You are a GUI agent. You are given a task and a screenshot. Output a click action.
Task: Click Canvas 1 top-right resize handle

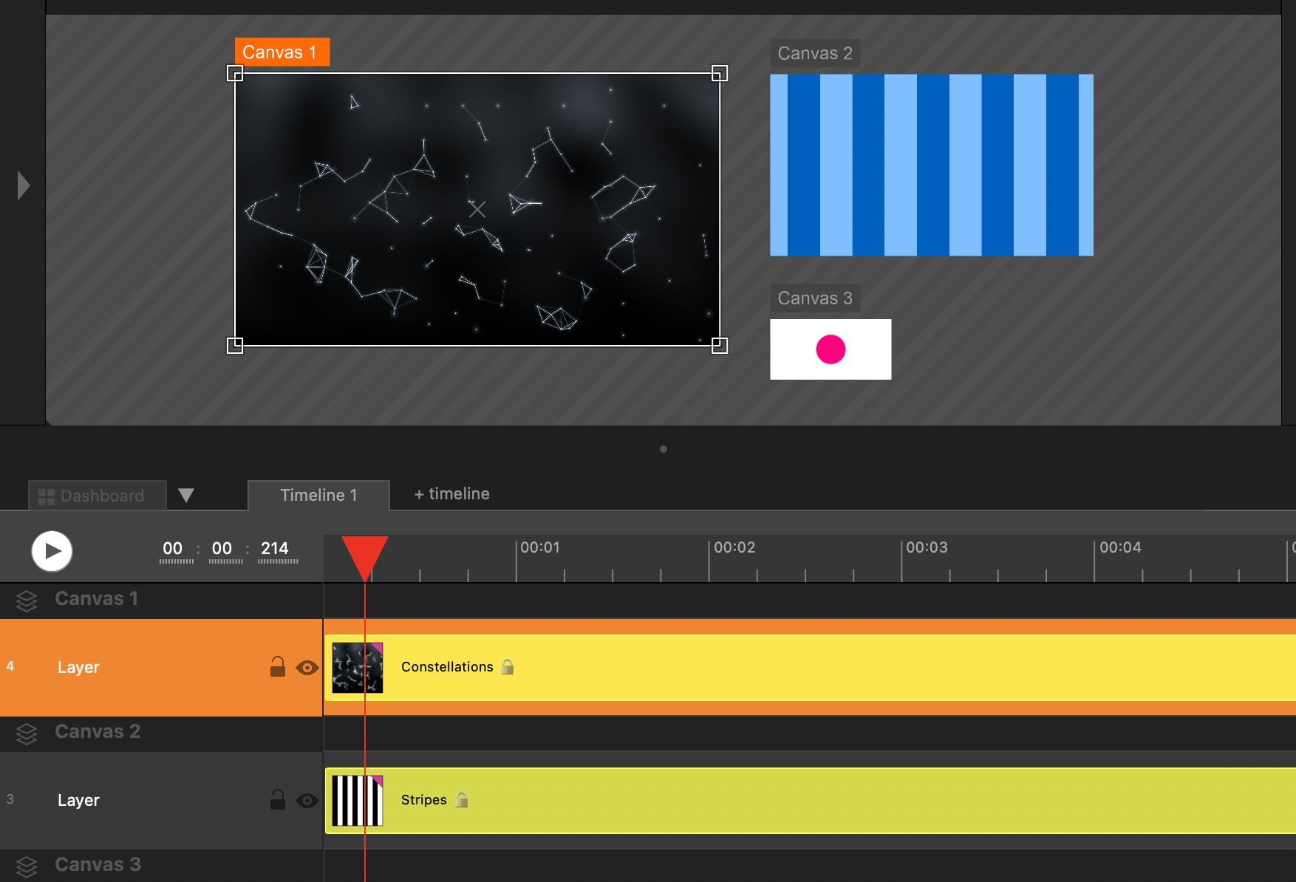pyautogui.click(x=719, y=73)
